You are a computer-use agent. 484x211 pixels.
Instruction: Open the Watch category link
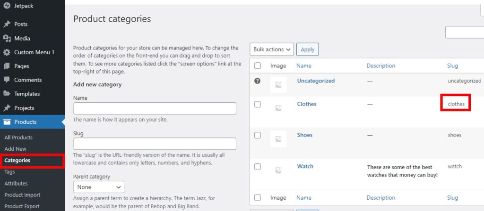point(305,166)
